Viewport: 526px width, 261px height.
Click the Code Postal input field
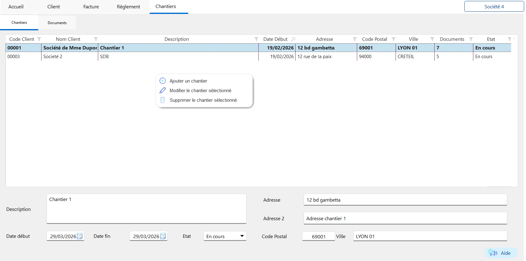[318, 236]
